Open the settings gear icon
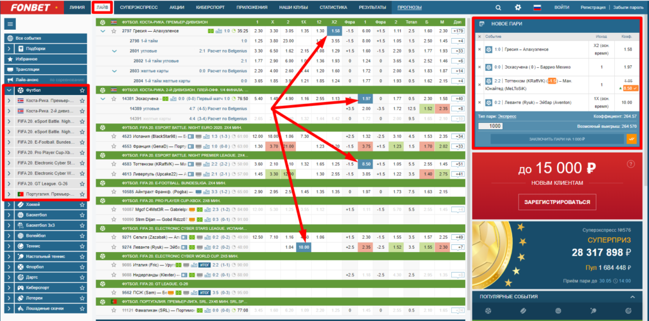This screenshot has width=649, height=321. 518,8
